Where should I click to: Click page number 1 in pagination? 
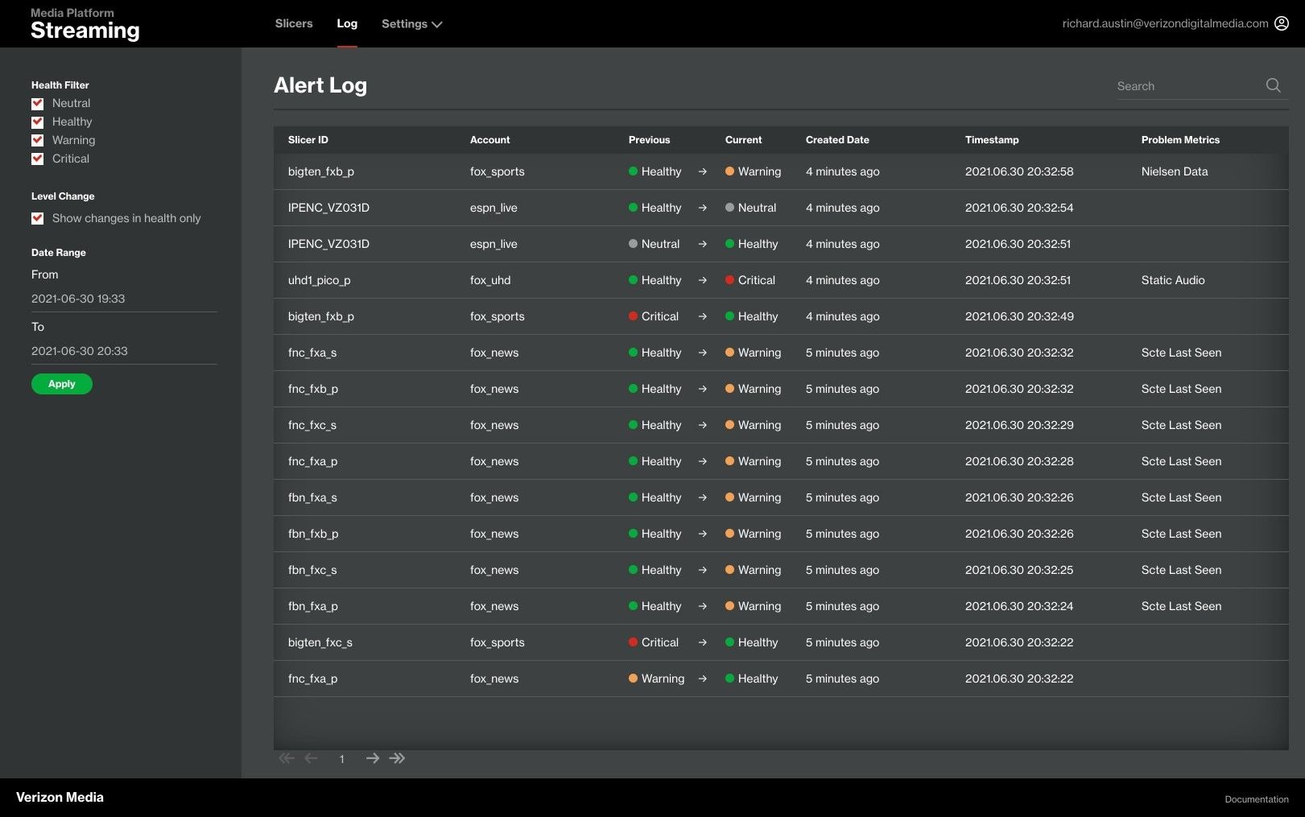coord(342,759)
